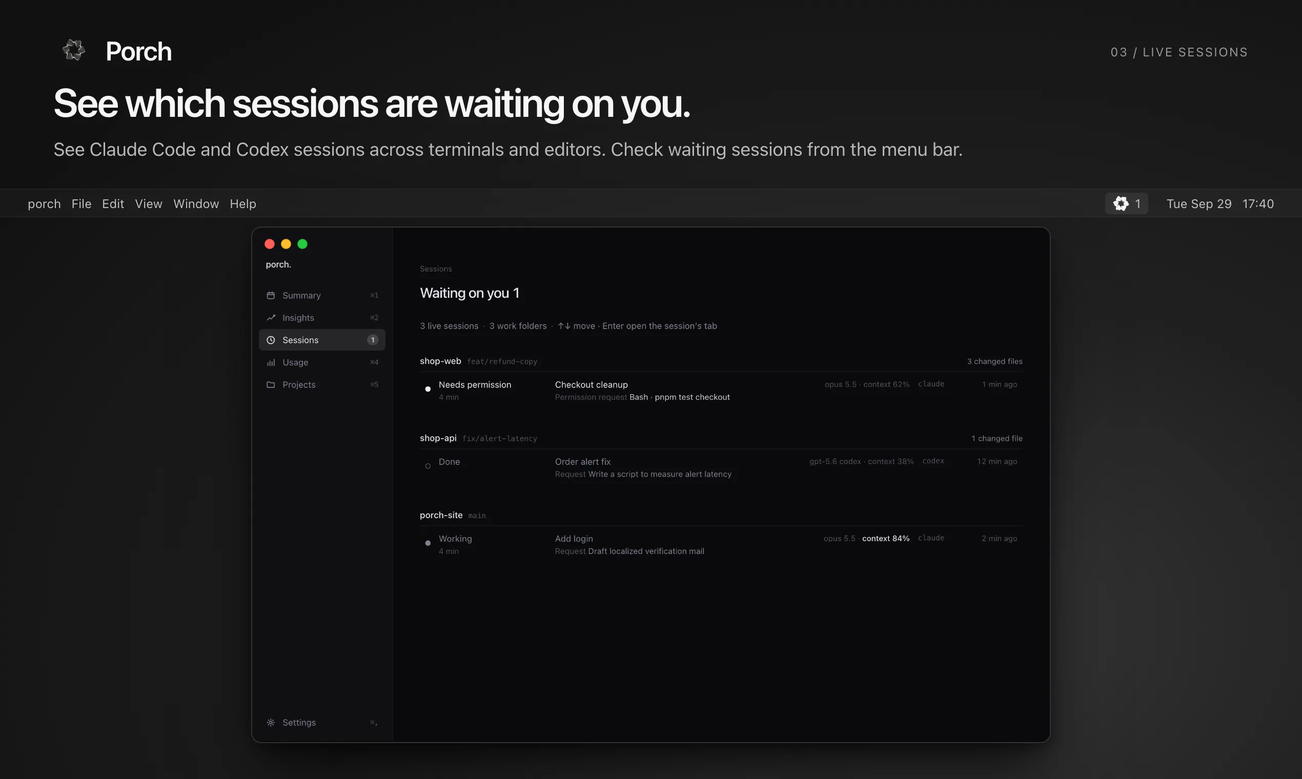Screen dimensions: 1302x779
Task: Open the Window menu
Action: point(196,203)
